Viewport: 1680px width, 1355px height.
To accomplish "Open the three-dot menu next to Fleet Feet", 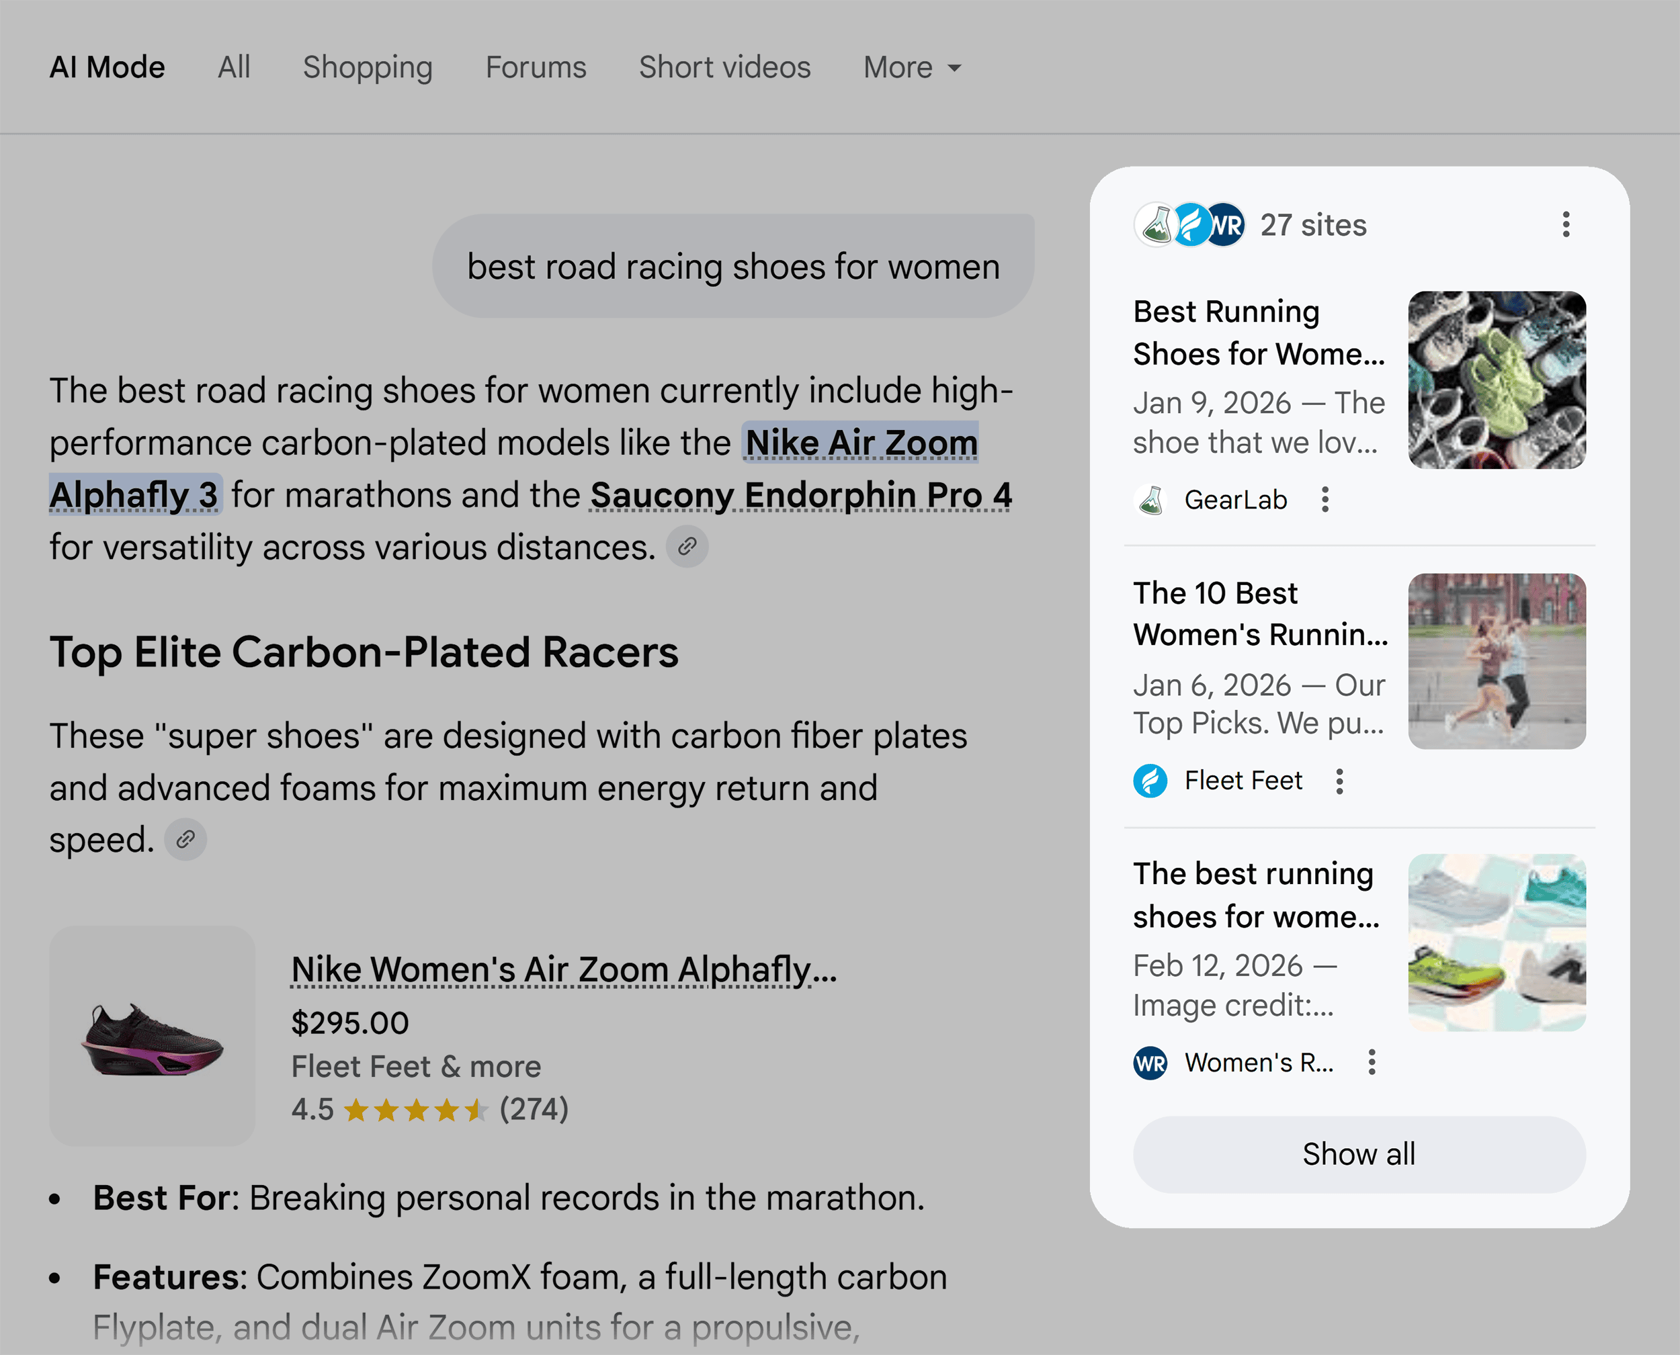I will 1339,780.
